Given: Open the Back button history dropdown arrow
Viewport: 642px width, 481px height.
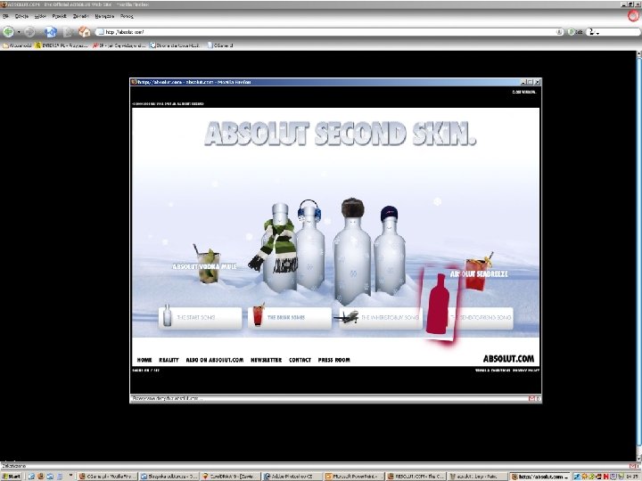Looking at the screenshot, I should point(19,32).
